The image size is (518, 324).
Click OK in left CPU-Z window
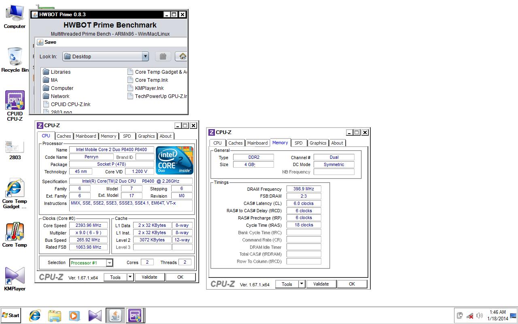coord(180,277)
